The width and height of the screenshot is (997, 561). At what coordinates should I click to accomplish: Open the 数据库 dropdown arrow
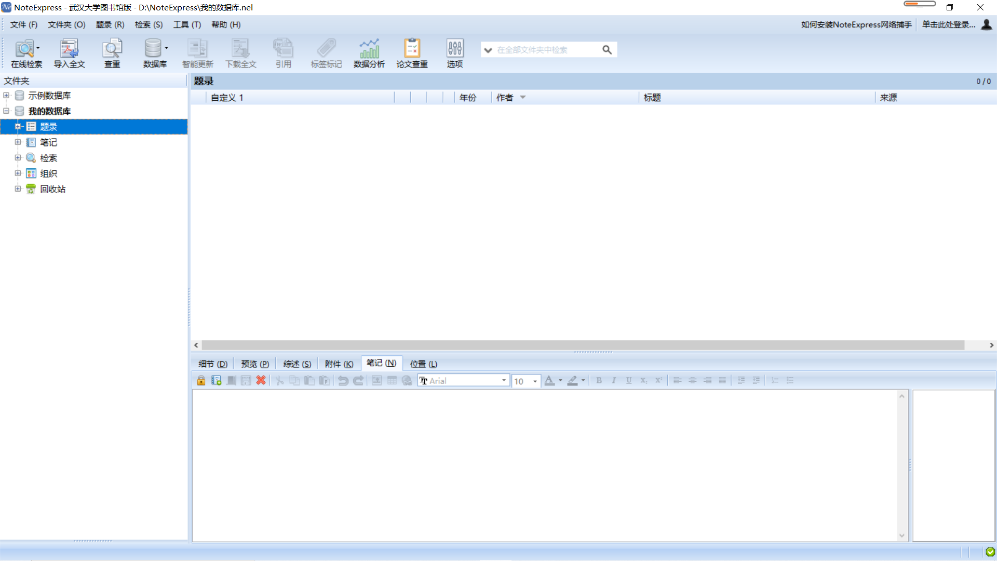coord(167,48)
